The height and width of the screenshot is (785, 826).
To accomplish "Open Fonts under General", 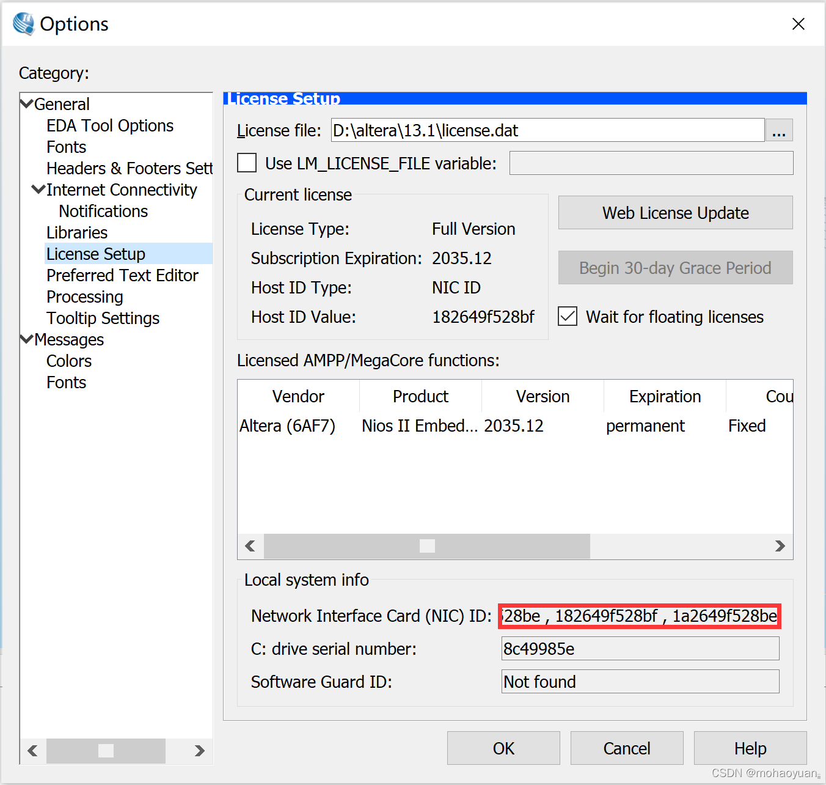I will click(66, 147).
